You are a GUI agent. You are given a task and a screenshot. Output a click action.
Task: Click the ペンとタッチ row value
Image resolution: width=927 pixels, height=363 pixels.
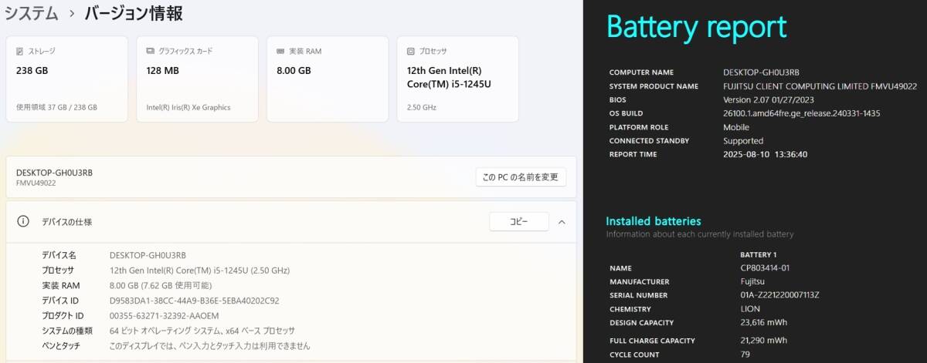pyautogui.click(x=209, y=346)
